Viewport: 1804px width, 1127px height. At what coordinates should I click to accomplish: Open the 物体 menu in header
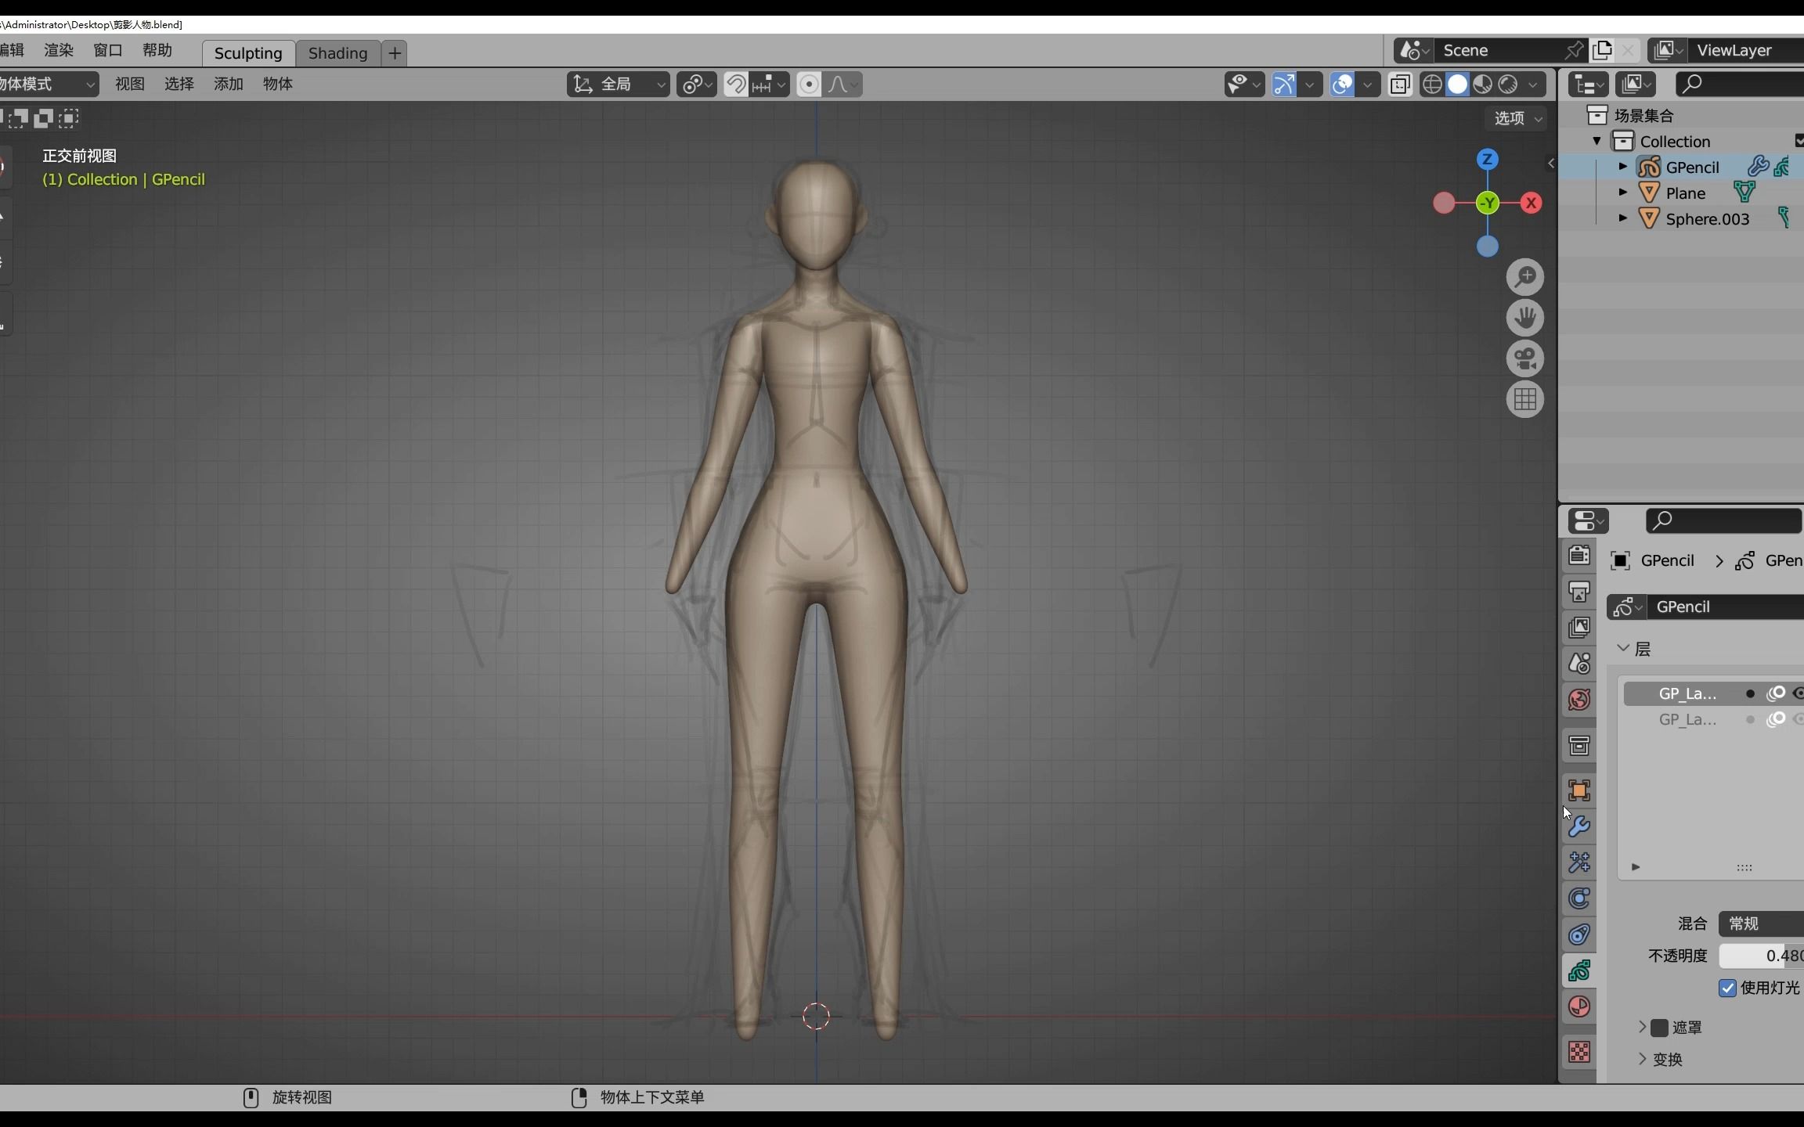coord(276,82)
